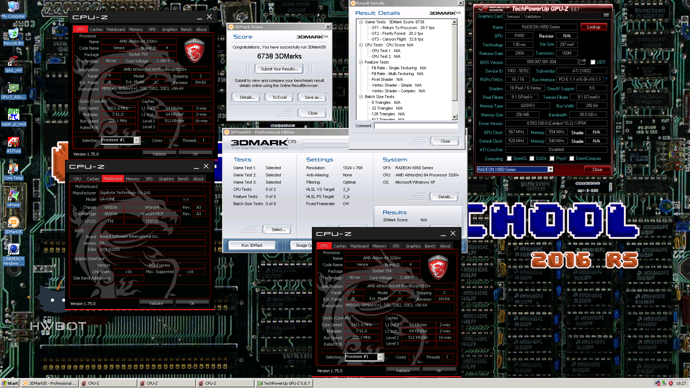Click Validate in Mainboard CPU-Z window
Image resolution: width=690 pixels, height=388 pixels.
156,304
